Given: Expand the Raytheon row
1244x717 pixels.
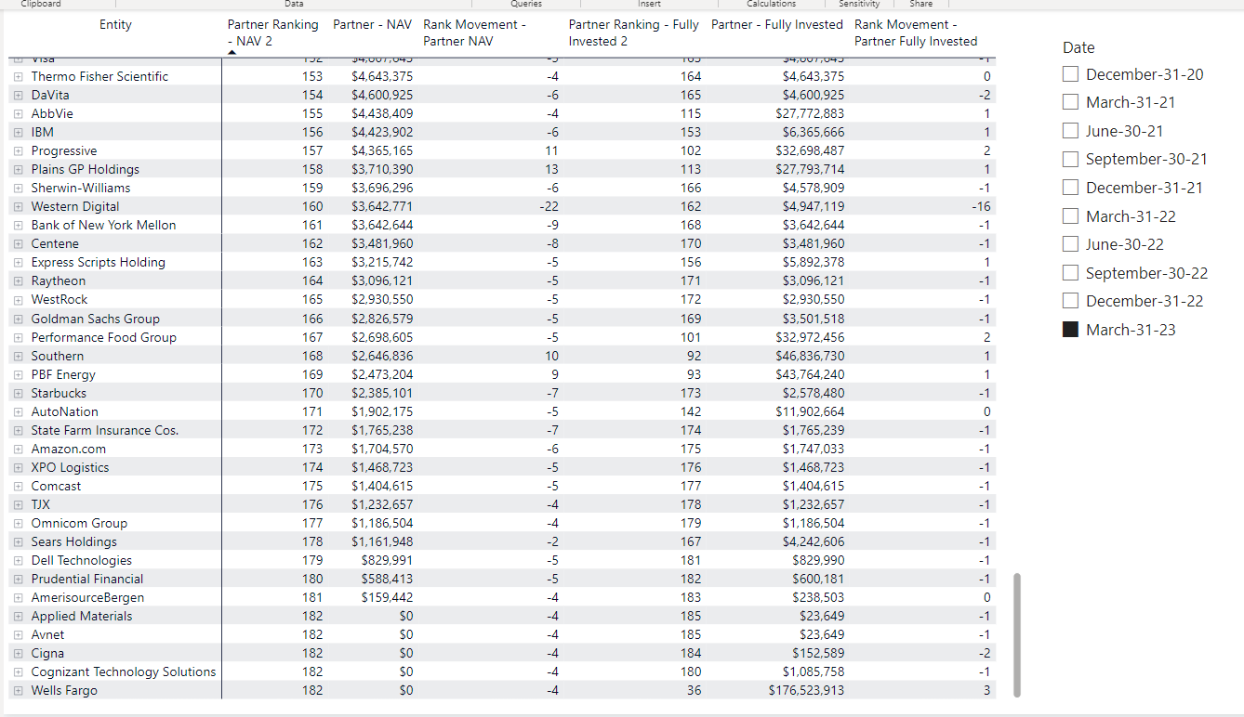Looking at the screenshot, I should (x=18, y=280).
